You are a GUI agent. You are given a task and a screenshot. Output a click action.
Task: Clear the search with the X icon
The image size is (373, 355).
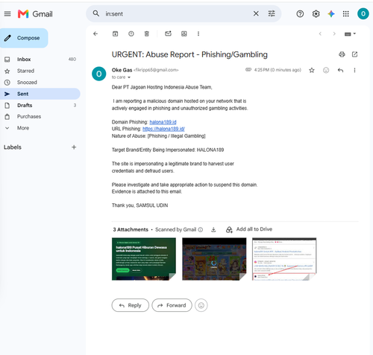[x=256, y=13]
